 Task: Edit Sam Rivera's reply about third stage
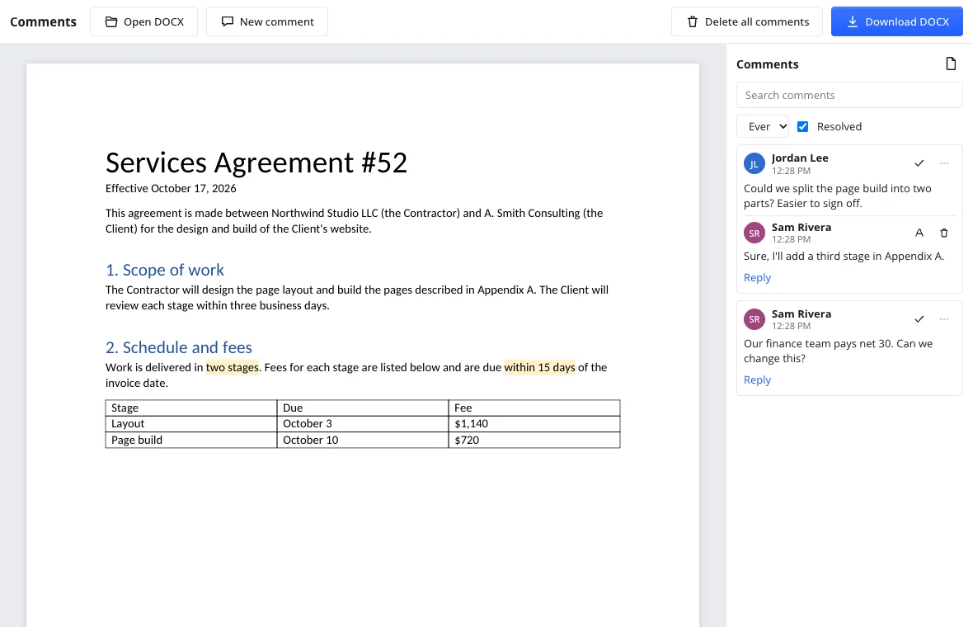(x=919, y=233)
